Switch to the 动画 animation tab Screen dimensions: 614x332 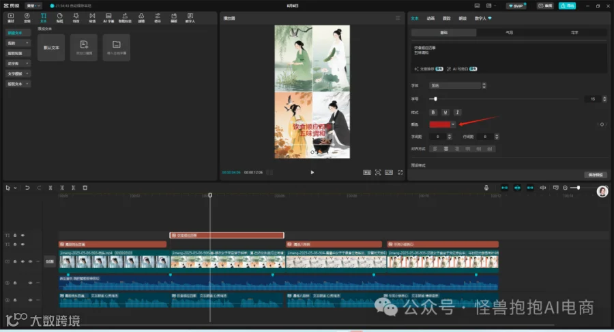coord(430,18)
